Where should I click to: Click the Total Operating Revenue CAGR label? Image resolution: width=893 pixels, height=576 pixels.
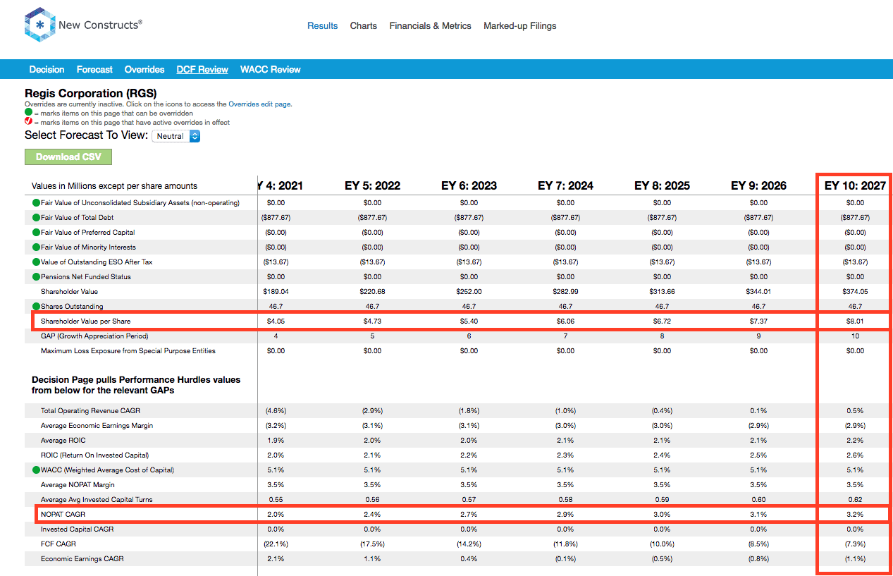tap(90, 411)
